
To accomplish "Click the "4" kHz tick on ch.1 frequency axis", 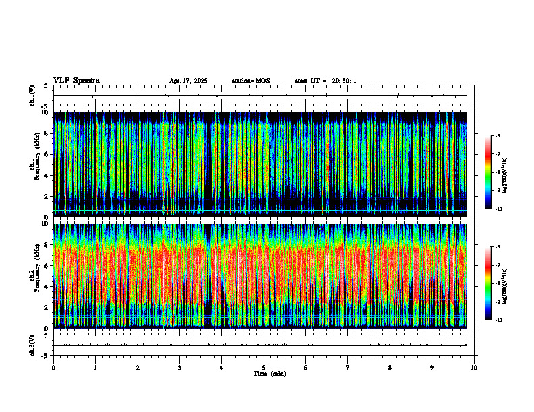I will 47,176.
